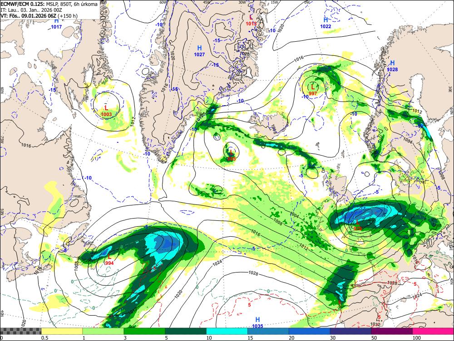Click the high pressure label 'H 1022'
The height and width of the screenshot is (341, 454).
pyautogui.click(x=326, y=23)
